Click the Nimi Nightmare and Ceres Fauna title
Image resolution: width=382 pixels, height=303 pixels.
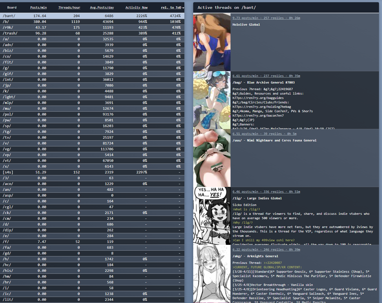click(274, 140)
